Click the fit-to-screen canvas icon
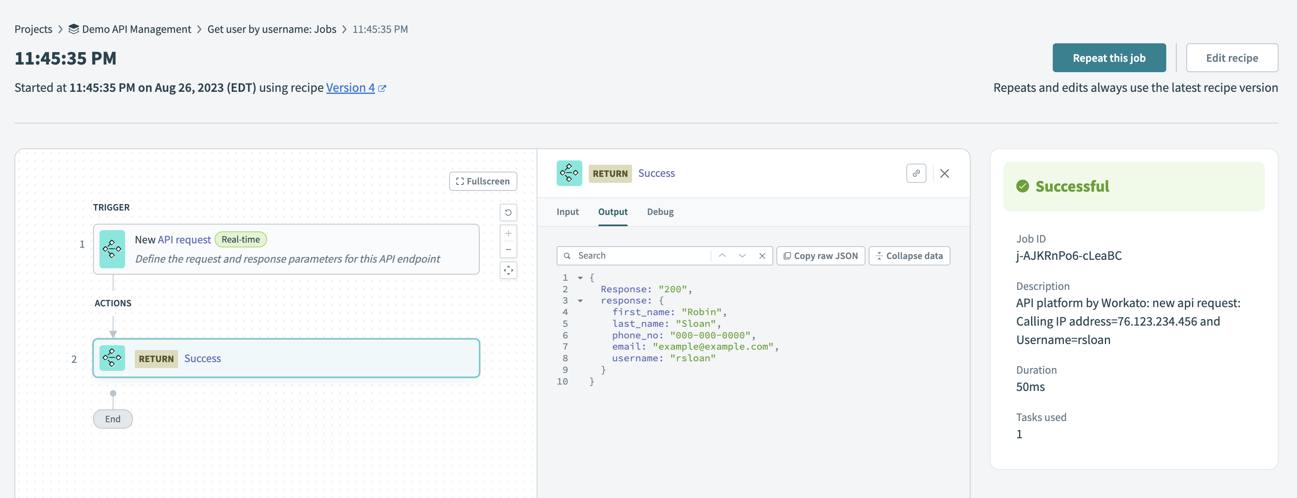 508,270
